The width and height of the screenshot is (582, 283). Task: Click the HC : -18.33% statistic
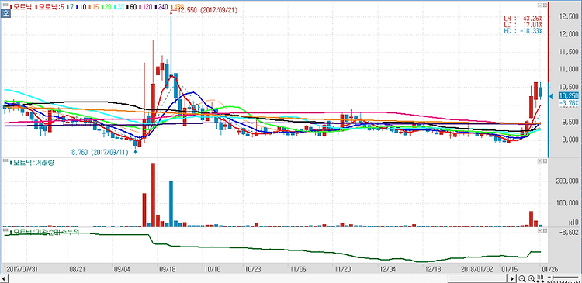(522, 30)
